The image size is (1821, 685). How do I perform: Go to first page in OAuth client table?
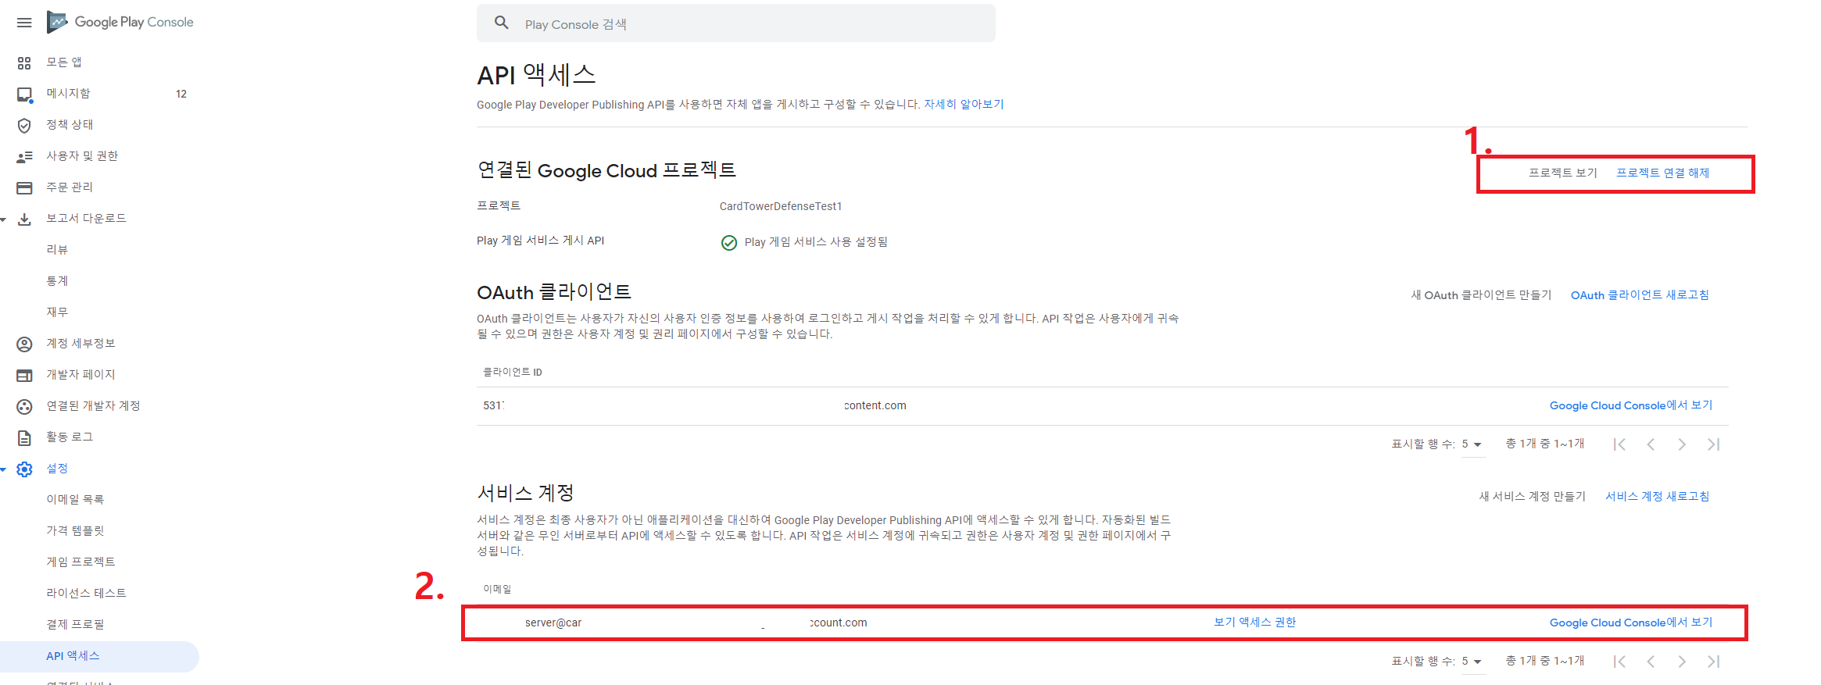tap(1619, 444)
